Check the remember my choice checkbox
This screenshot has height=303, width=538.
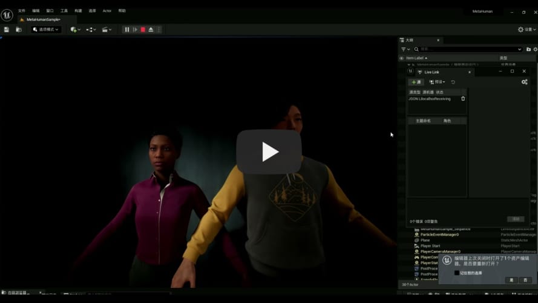tap(457, 273)
